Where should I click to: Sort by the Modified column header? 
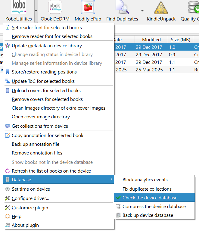[151, 39]
